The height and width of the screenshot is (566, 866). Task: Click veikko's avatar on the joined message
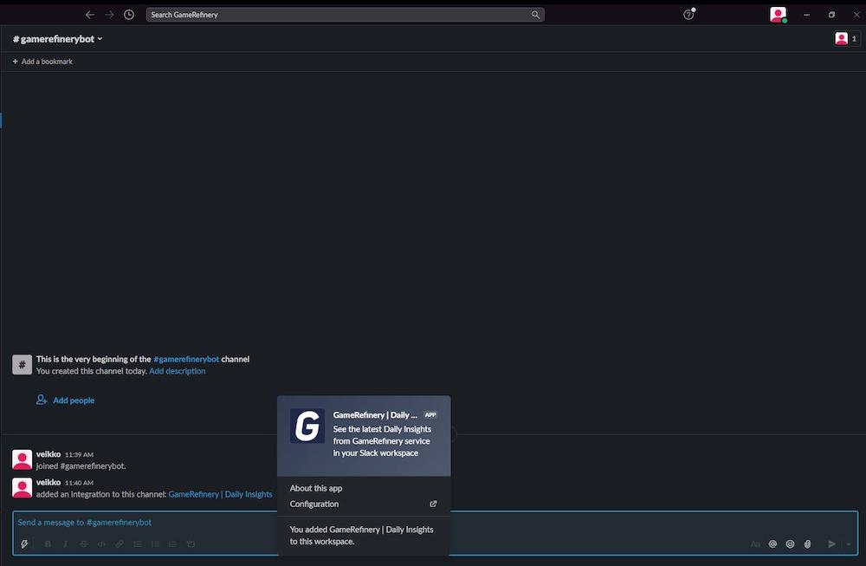[23, 459]
